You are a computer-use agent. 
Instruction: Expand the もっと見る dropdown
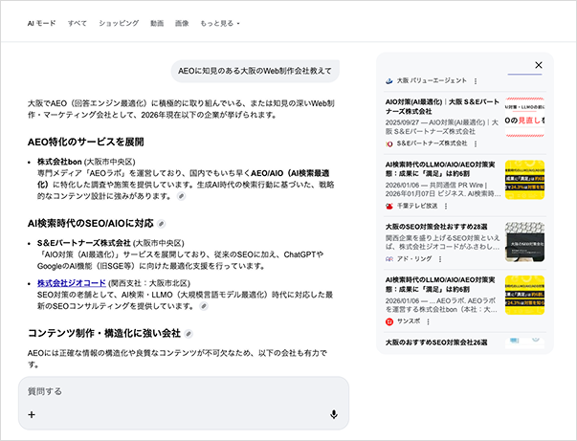coord(221,22)
